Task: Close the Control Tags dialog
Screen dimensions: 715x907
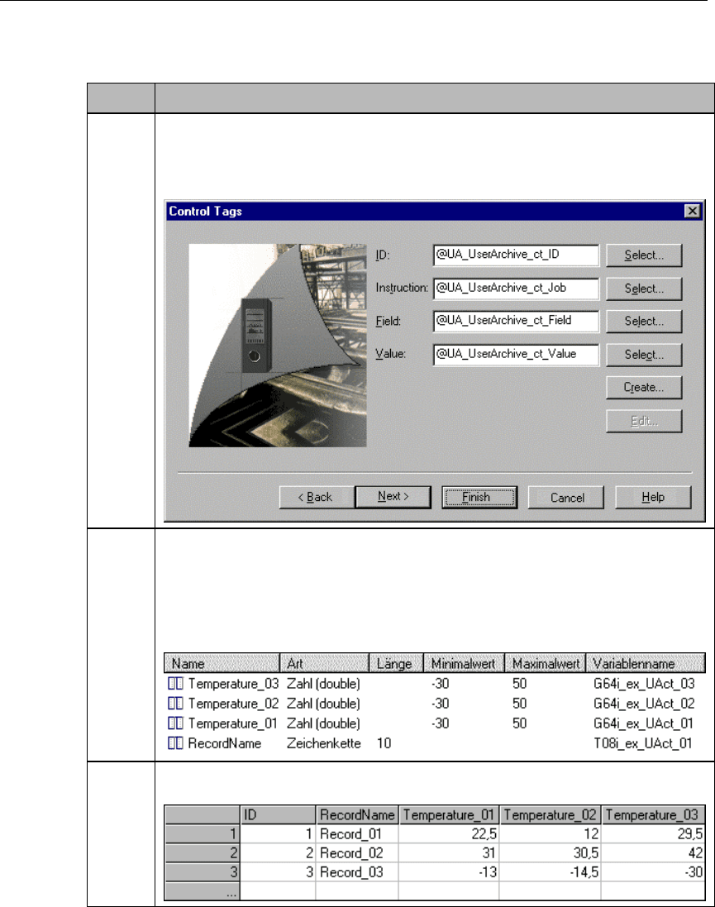Action: pyautogui.click(x=693, y=211)
